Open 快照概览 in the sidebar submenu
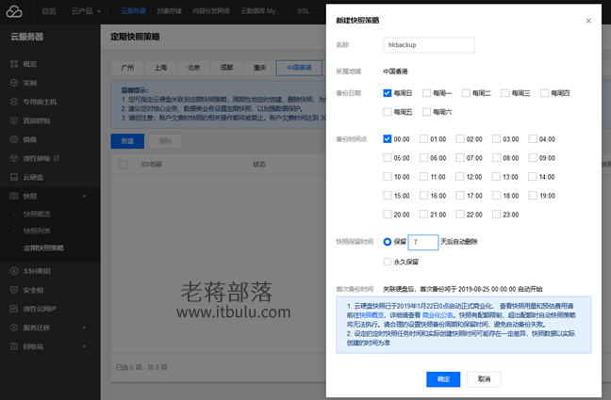Screen dimensions: 611x400 pos(37,214)
